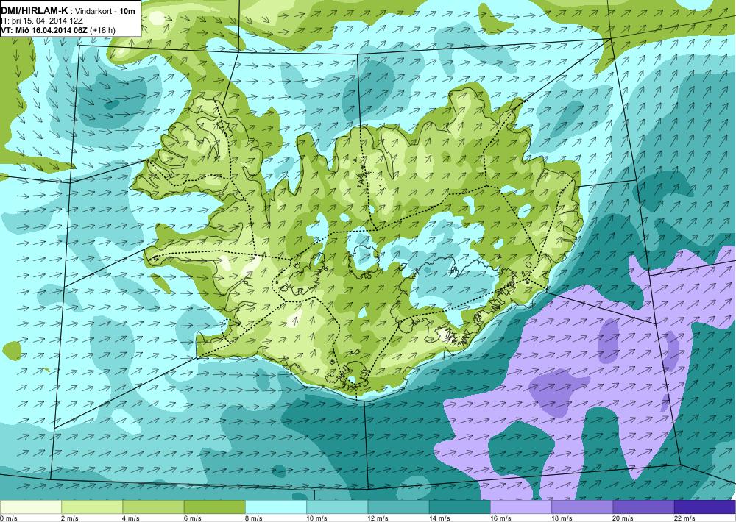Viewport: 736px width, 522px height.
Task: Click the 'Vindarkort - 10m' map type text
Action: pos(105,11)
